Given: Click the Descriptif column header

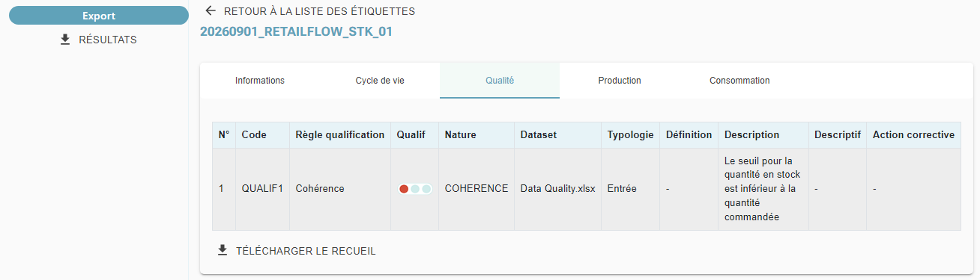Looking at the screenshot, I should [838, 135].
